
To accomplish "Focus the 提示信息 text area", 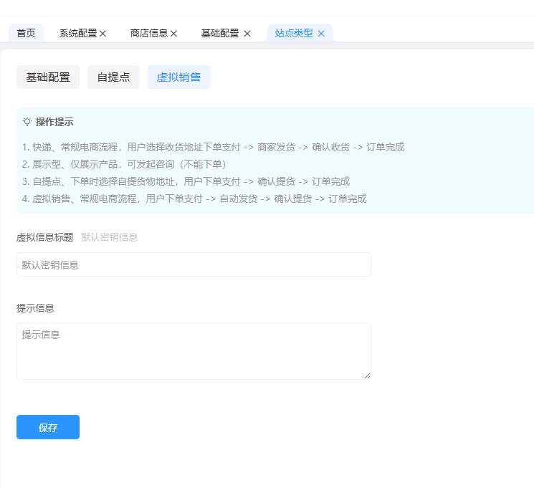I will [194, 351].
